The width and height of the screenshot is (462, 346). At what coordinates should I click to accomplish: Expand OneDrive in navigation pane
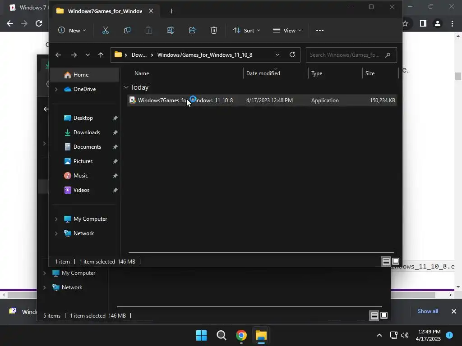[x=56, y=89]
